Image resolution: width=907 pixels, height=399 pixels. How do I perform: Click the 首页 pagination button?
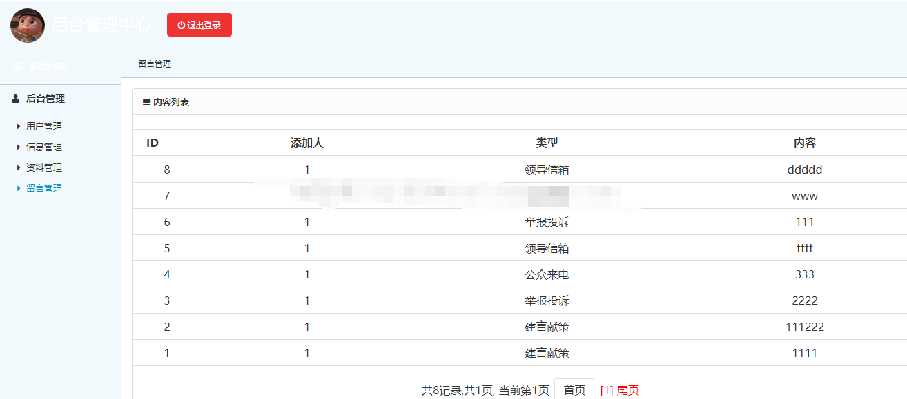pos(574,390)
